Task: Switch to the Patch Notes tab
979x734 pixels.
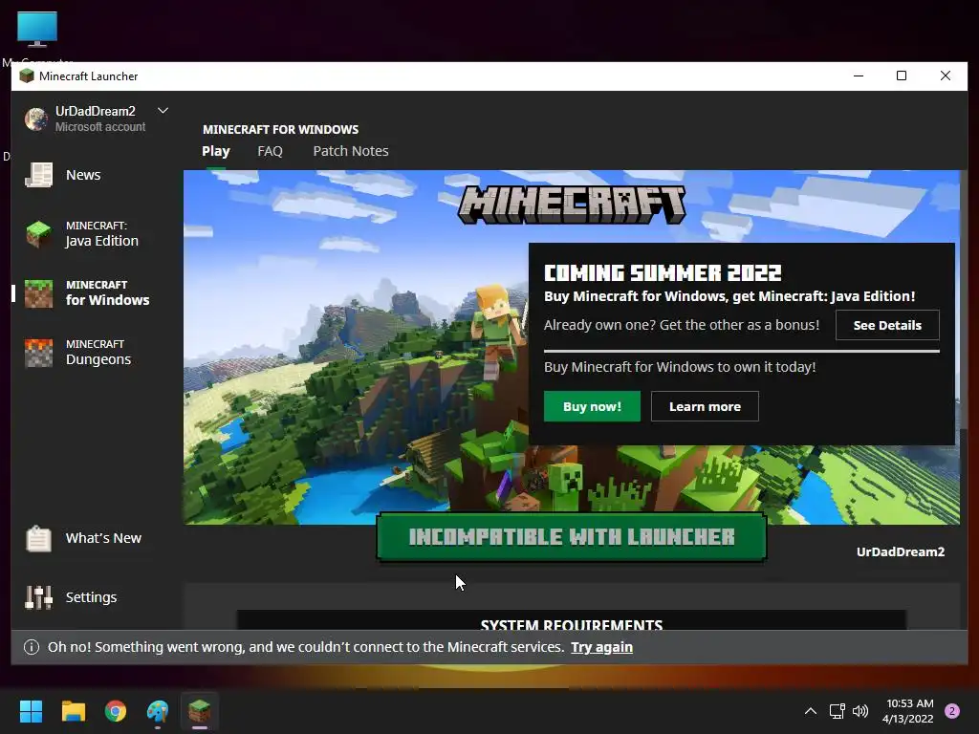Action: point(351,151)
